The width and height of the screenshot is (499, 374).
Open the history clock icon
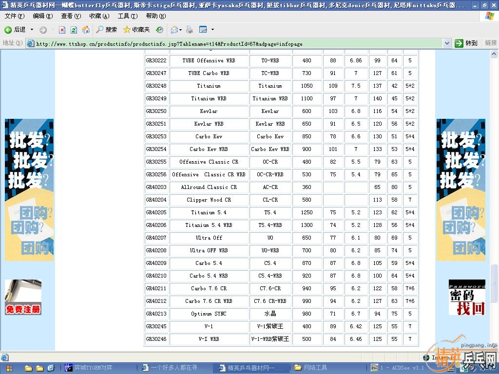pos(159,30)
